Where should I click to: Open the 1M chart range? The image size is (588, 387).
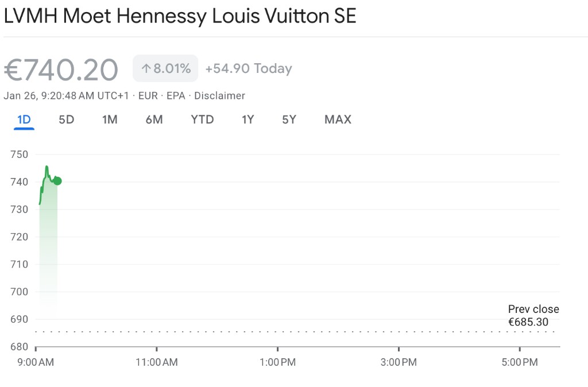pyautogui.click(x=110, y=119)
